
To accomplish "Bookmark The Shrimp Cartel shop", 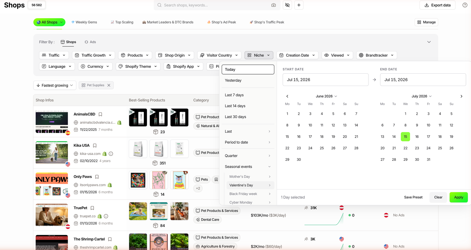I will click(110, 239).
